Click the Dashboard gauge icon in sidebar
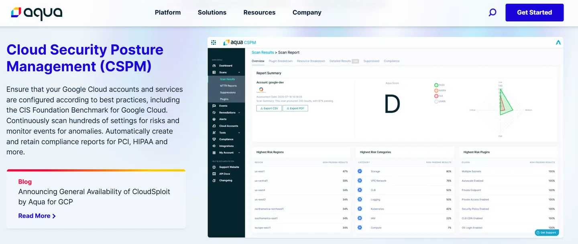This screenshot has height=244, width=578. click(214, 66)
